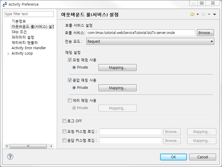Select the 기본정보 page in the tree

click(x=19, y=21)
